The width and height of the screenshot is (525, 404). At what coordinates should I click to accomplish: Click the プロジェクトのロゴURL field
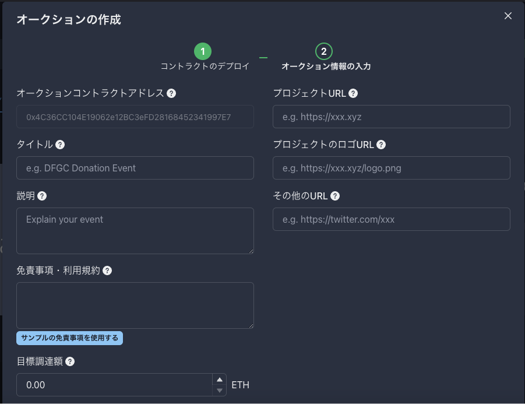coord(392,168)
